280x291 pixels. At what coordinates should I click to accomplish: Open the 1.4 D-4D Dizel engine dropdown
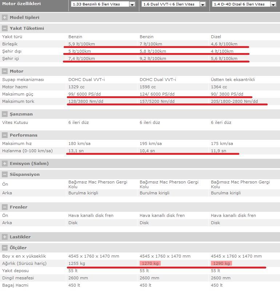tap(273, 4)
